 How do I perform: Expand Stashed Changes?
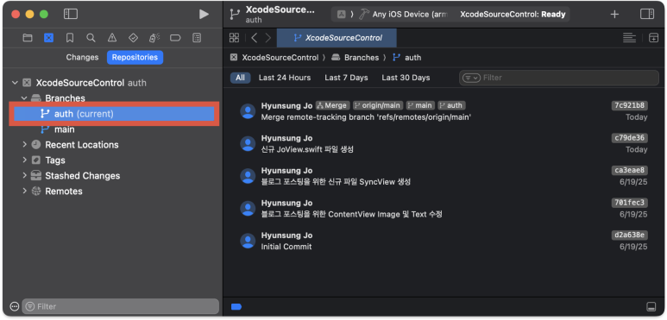tap(24, 175)
